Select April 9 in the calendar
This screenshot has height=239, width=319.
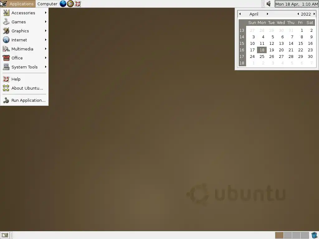[311, 37]
